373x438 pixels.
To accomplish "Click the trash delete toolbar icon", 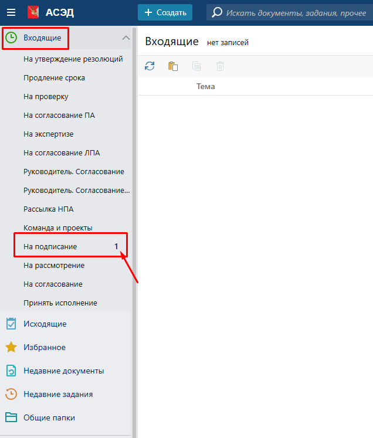I will 220,66.
